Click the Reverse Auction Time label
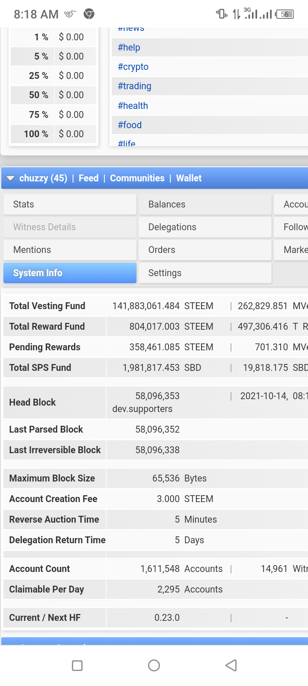Viewport: 308px width, 686px height. (x=54, y=520)
